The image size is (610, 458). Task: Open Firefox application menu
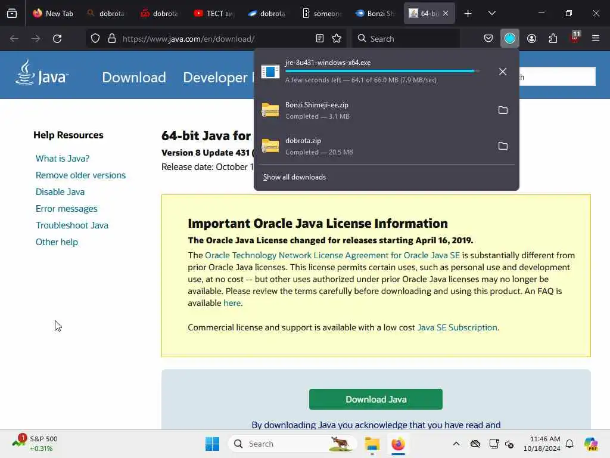(596, 39)
